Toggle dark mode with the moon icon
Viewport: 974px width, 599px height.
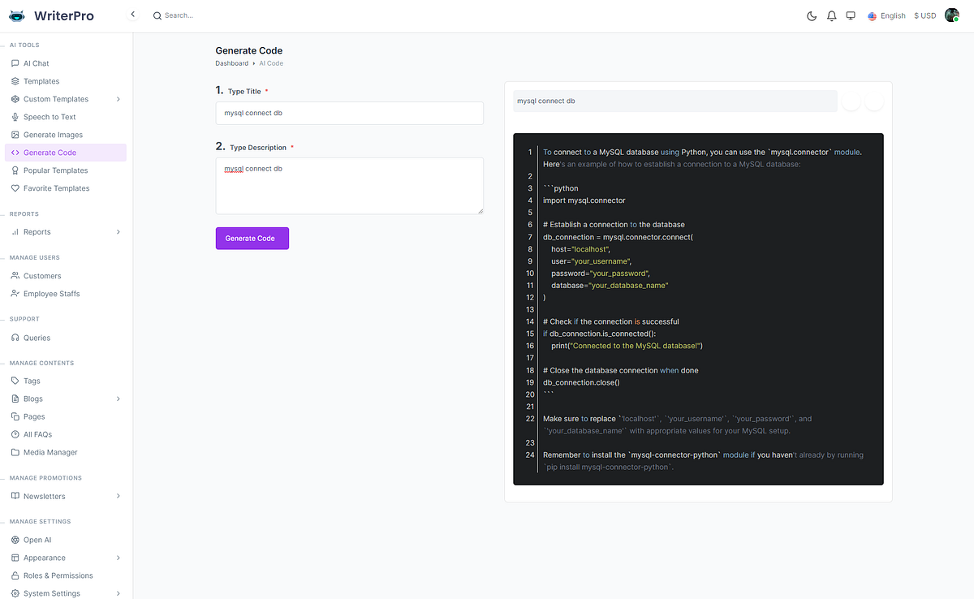click(x=811, y=15)
